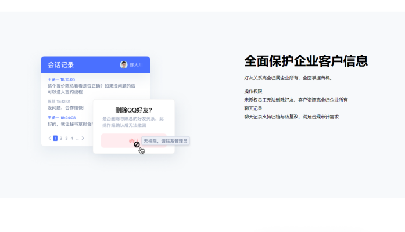The image size is (405, 232).
Task: Click the 陈大川 profile avatar
Action: 124,65
